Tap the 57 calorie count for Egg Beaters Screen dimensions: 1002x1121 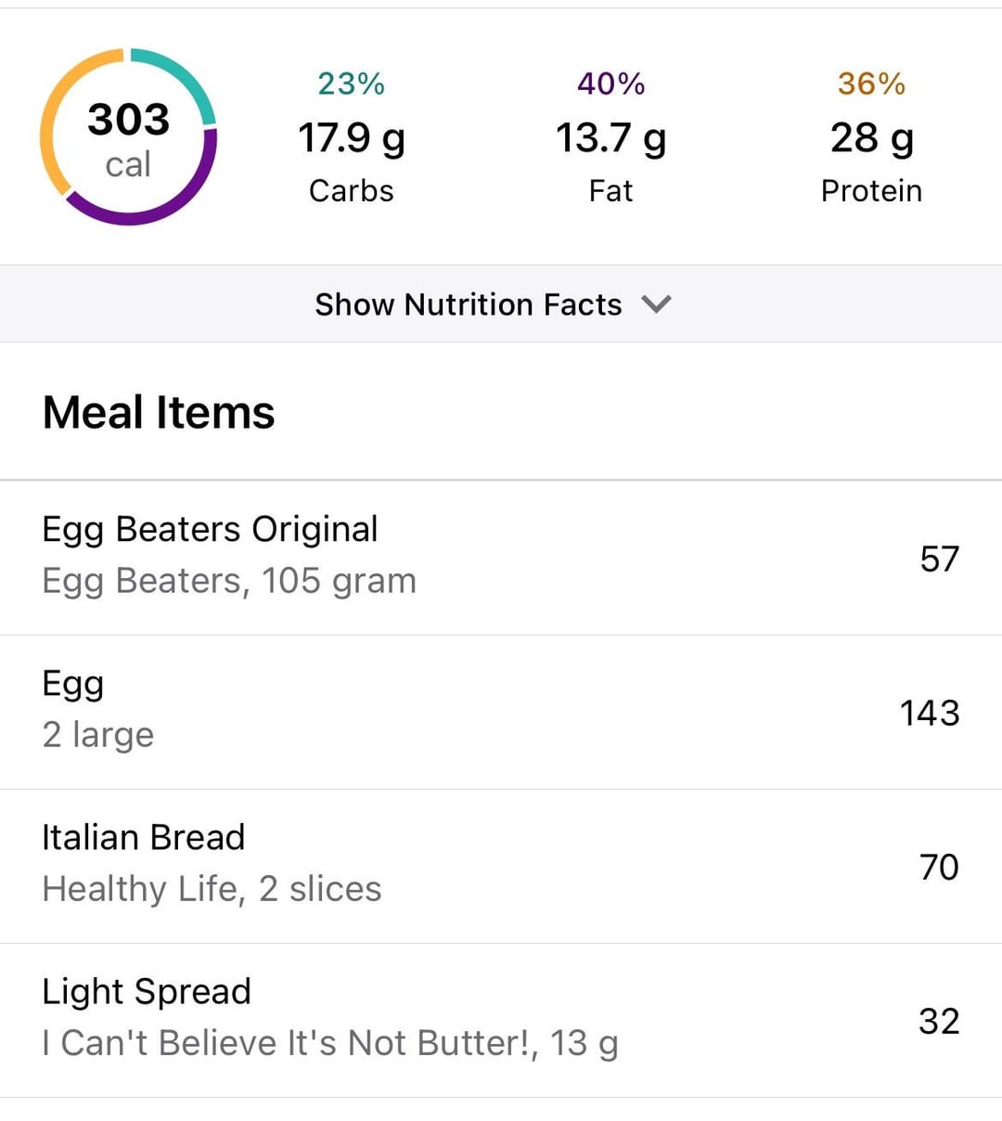[939, 559]
